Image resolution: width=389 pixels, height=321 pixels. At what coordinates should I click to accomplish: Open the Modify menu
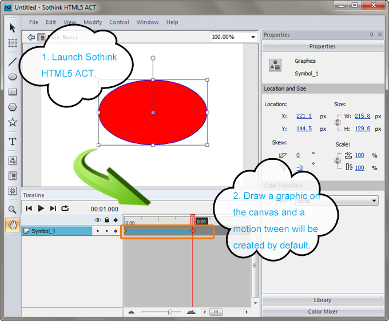(x=93, y=22)
